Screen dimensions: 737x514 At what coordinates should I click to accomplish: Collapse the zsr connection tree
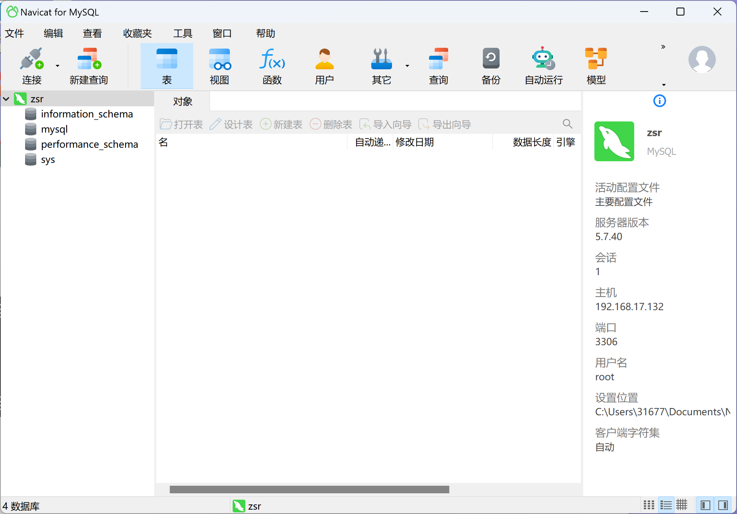click(6, 99)
